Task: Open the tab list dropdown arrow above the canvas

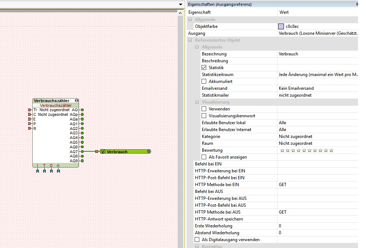Action: point(180,4)
